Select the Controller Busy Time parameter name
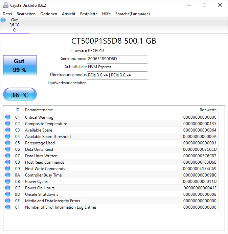 43,175
